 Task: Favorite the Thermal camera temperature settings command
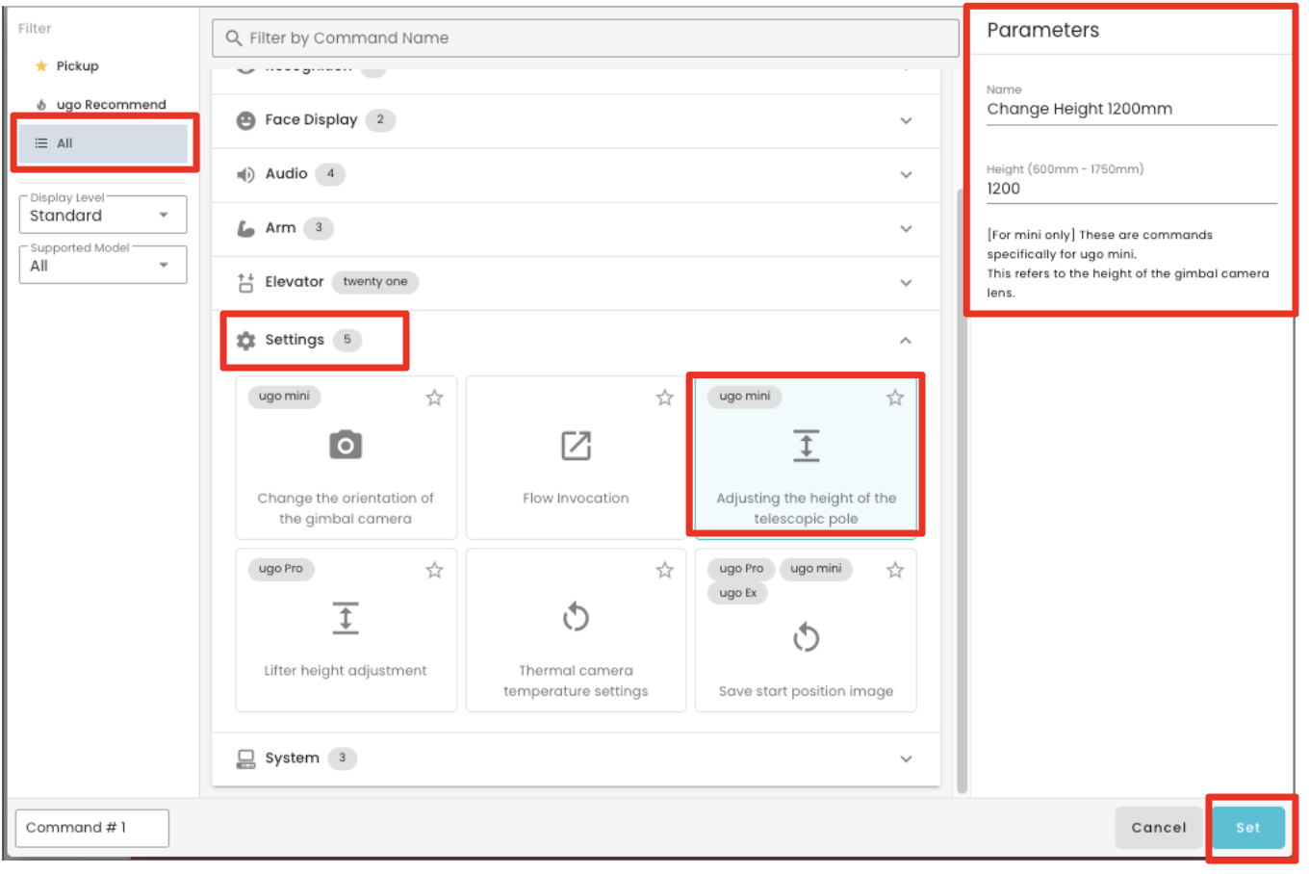pyautogui.click(x=665, y=570)
